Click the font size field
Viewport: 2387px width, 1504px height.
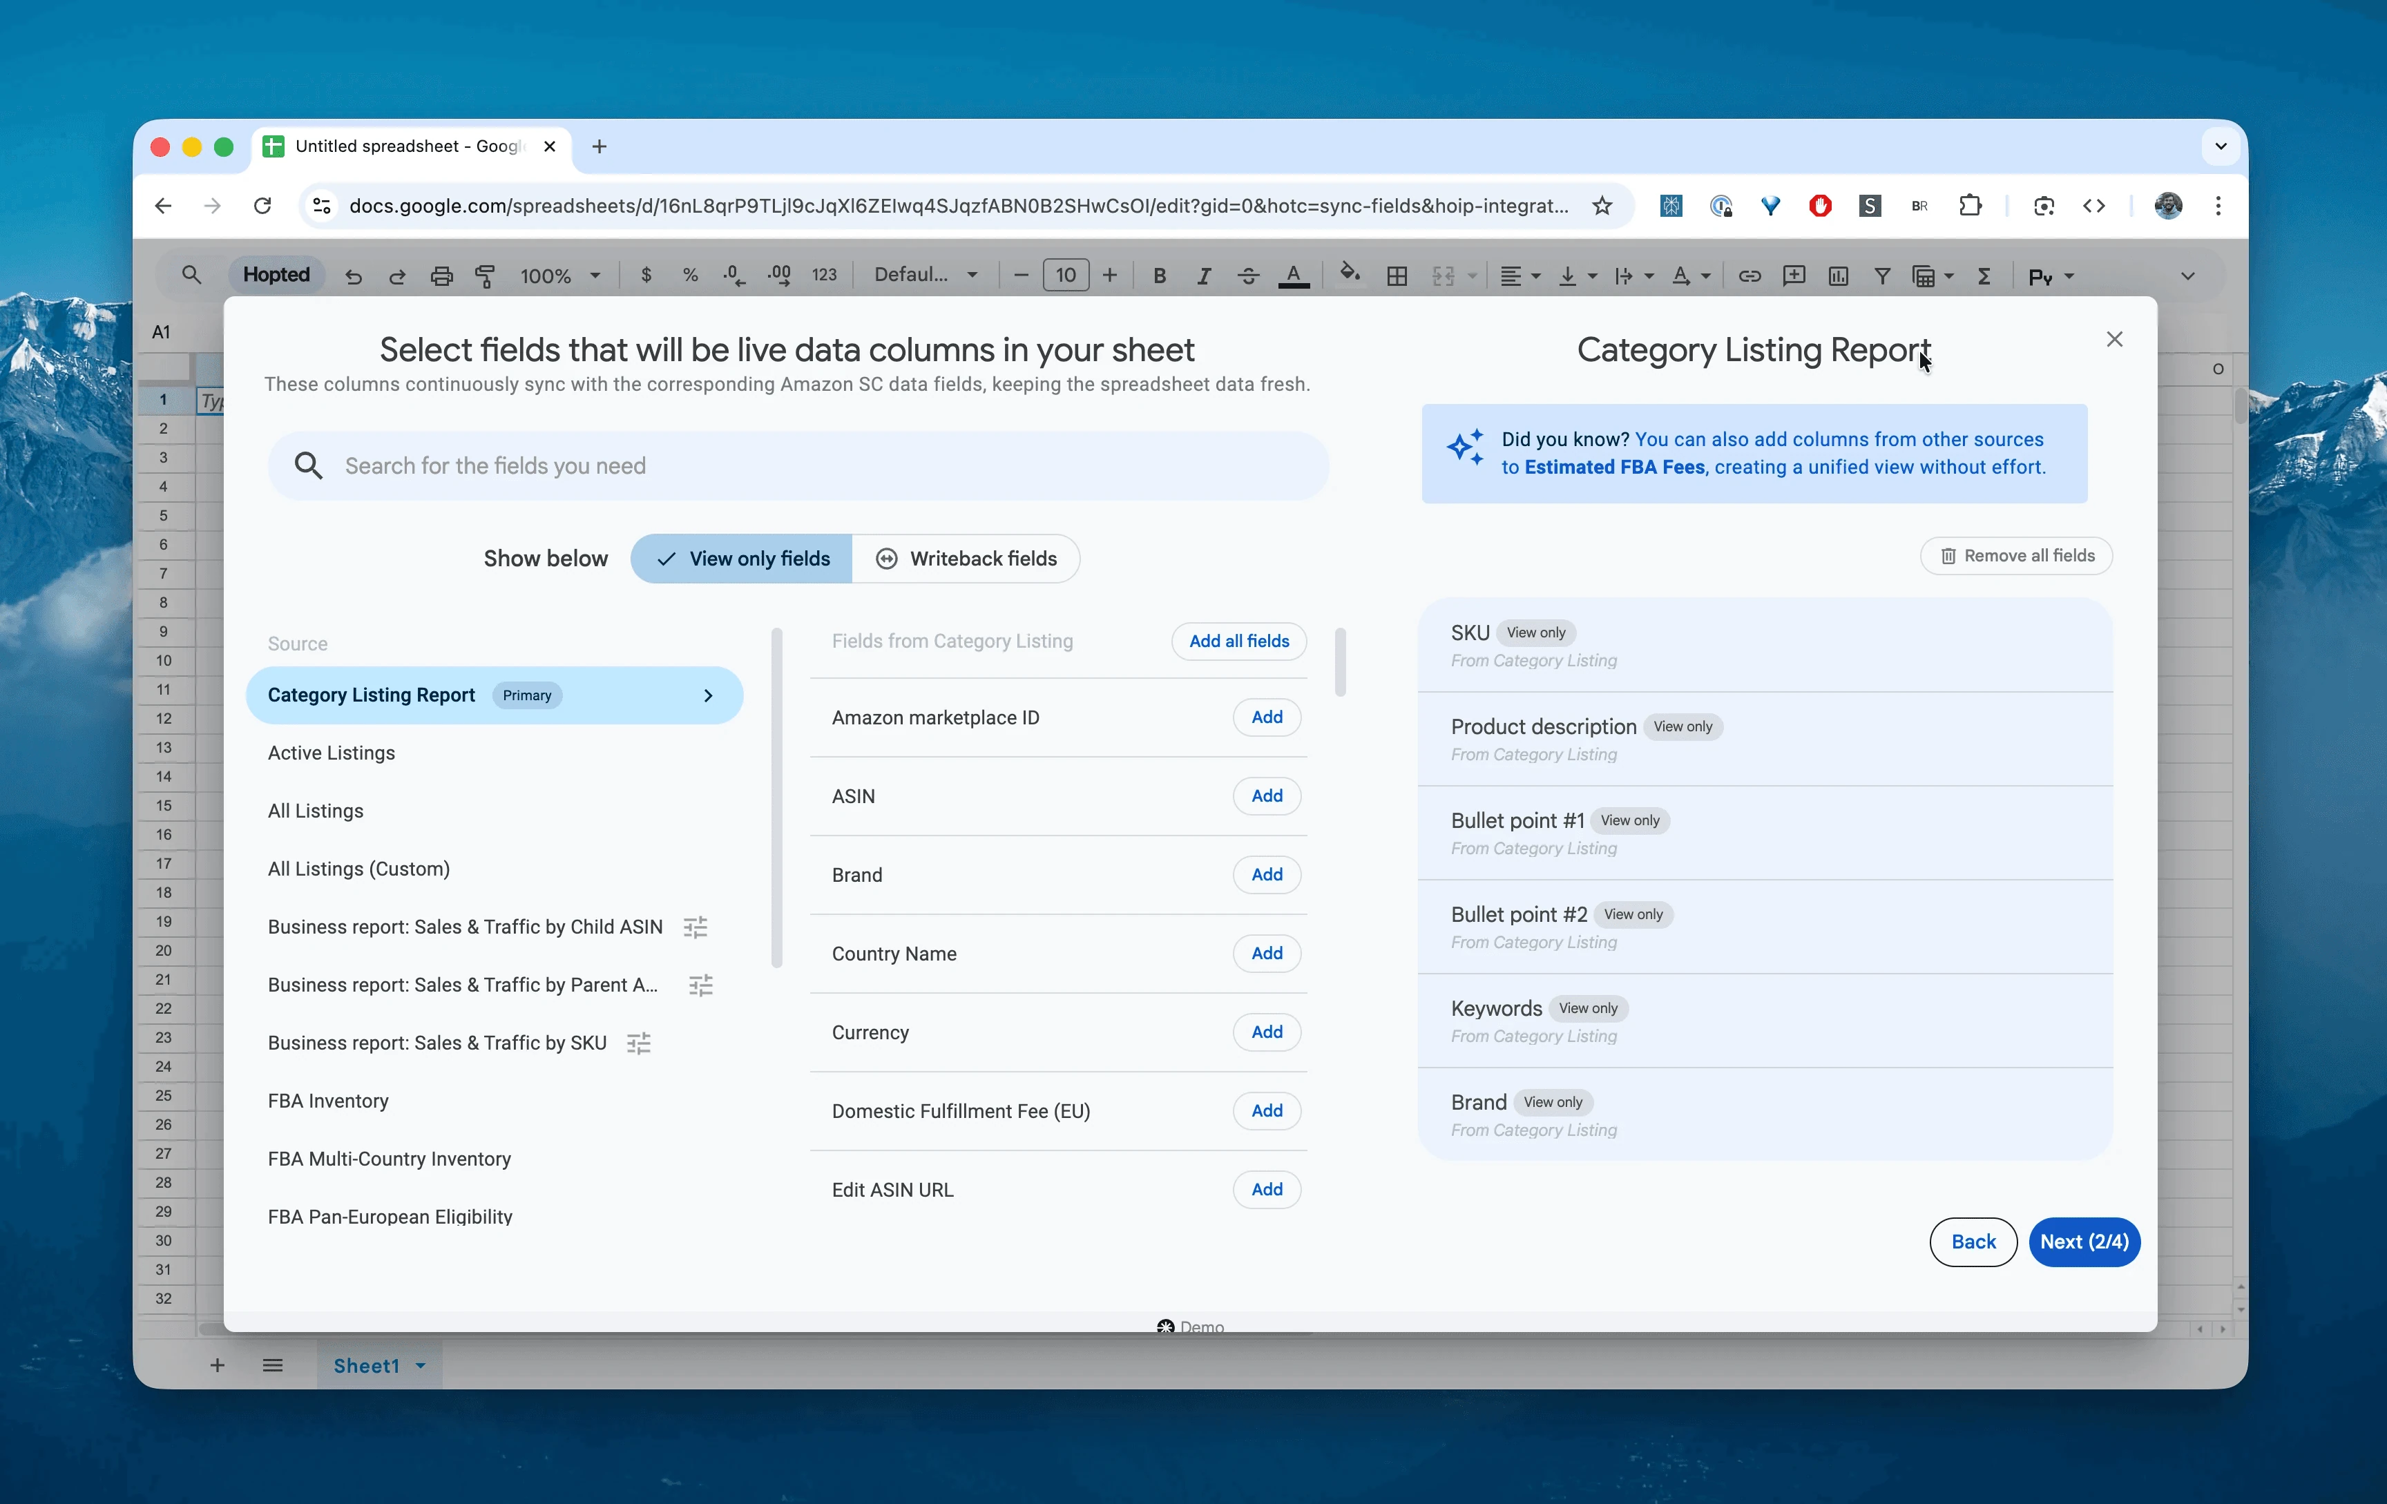click(x=1066, y=276)
